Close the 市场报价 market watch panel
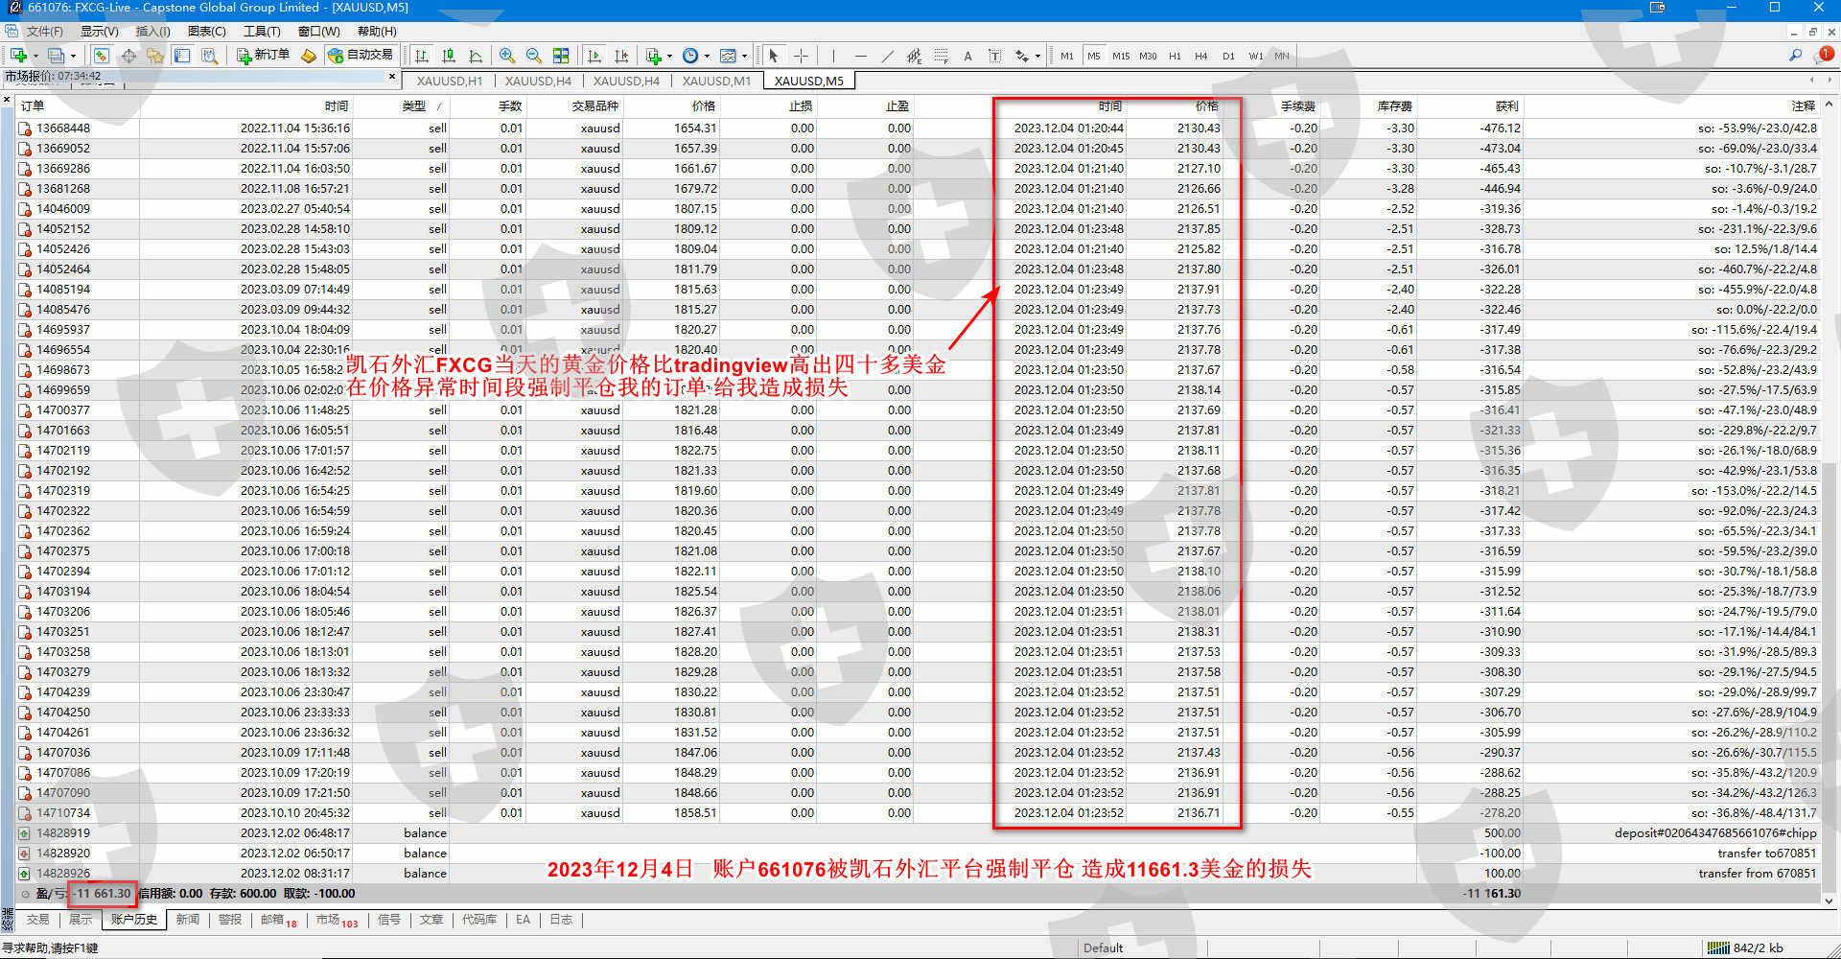 (391, 76)
